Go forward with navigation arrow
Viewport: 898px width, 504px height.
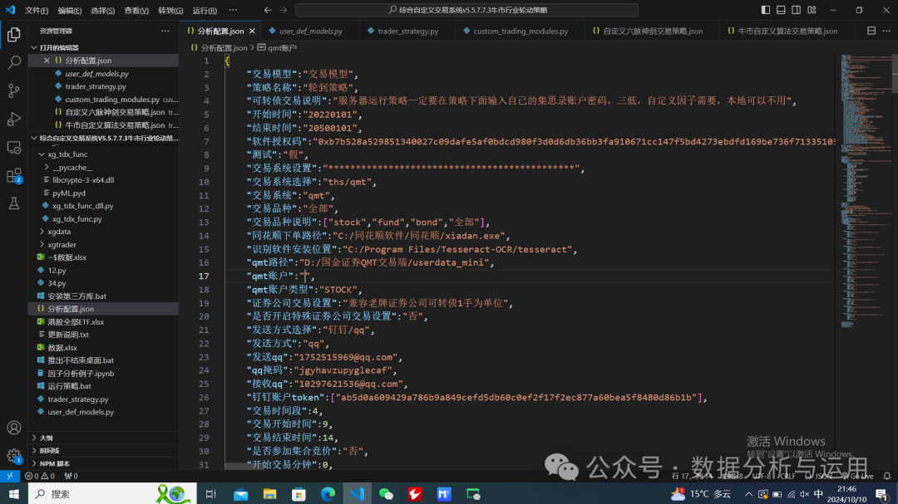284,10
